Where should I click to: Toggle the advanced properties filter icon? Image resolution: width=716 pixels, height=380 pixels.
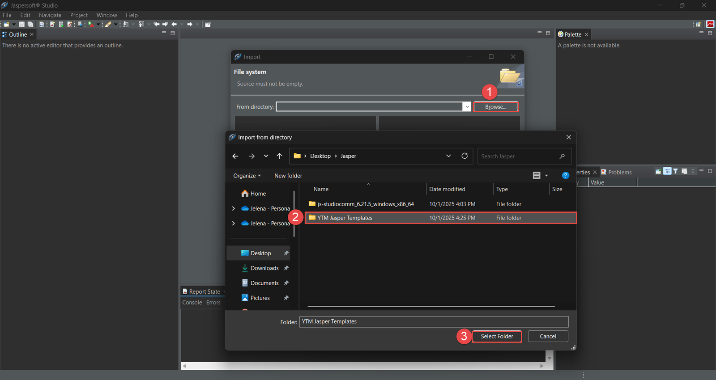(676, 172)
